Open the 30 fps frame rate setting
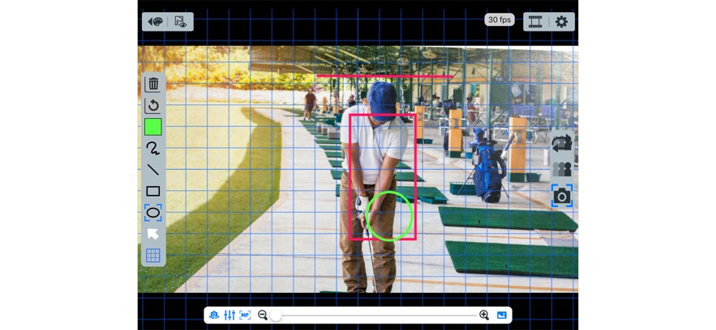The image size is (716, 330). point(499,19)
